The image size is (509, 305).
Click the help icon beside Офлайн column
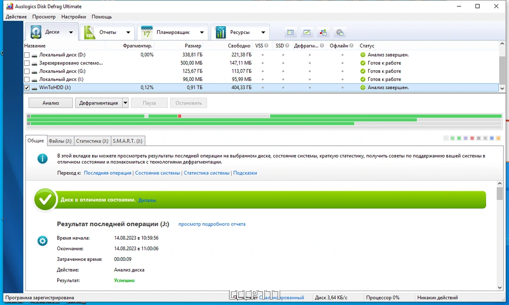click(352, 46)
